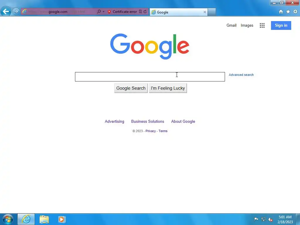Click the I'm Feeling Lucky button
The height and width of the screenshot is (225, 300).
click(168, 88)
